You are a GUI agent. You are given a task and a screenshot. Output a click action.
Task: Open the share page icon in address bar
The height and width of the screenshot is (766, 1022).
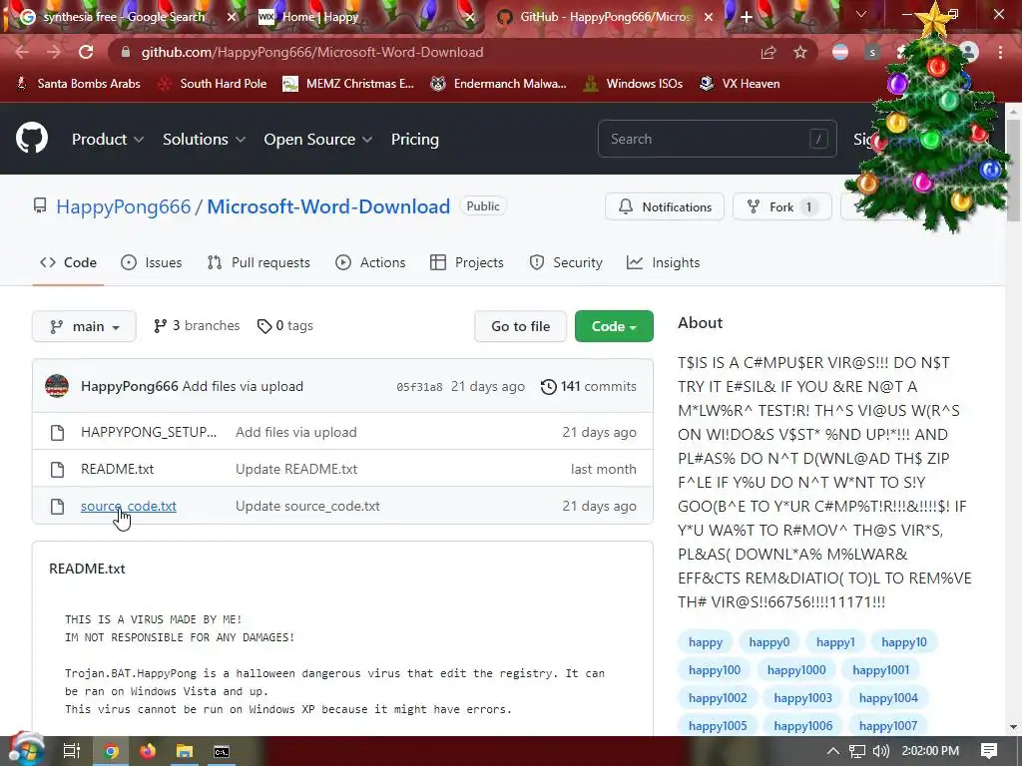[x=768, y=52]
